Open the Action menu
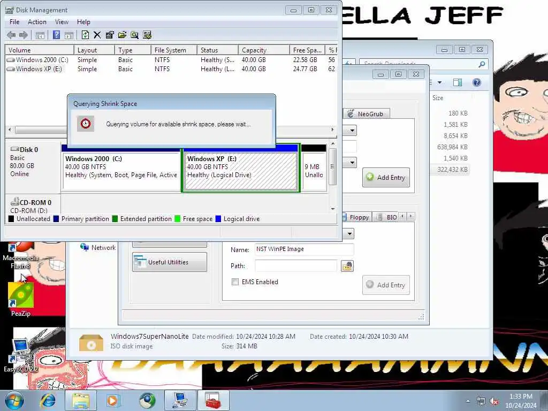The width and height of the screenshot is (548, 411). (37, 21)
